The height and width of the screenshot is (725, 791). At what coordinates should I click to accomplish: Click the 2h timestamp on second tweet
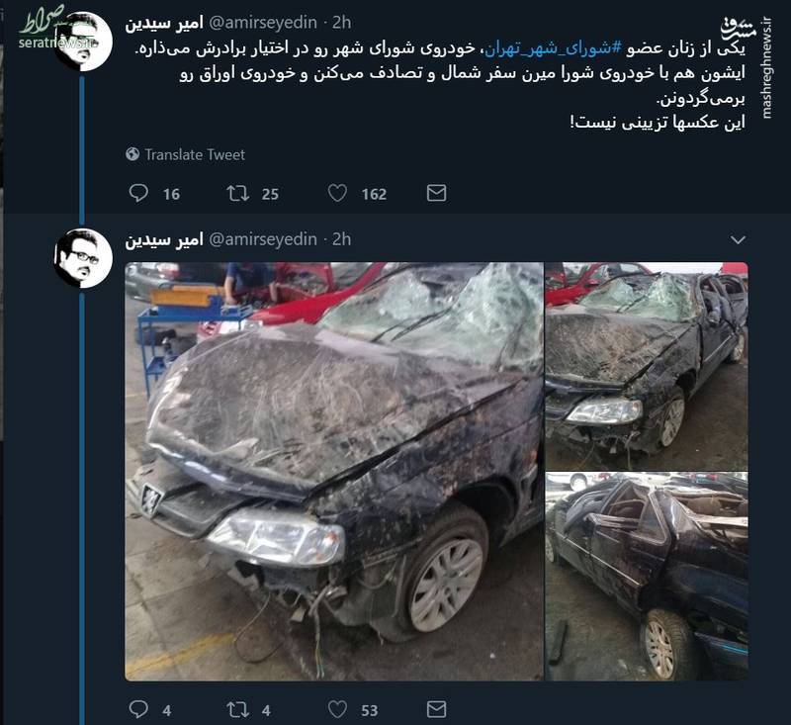point(341,239)
